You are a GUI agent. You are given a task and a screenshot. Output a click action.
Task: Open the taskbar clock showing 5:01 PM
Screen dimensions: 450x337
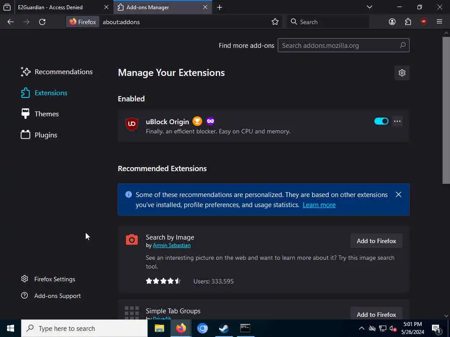412,328
